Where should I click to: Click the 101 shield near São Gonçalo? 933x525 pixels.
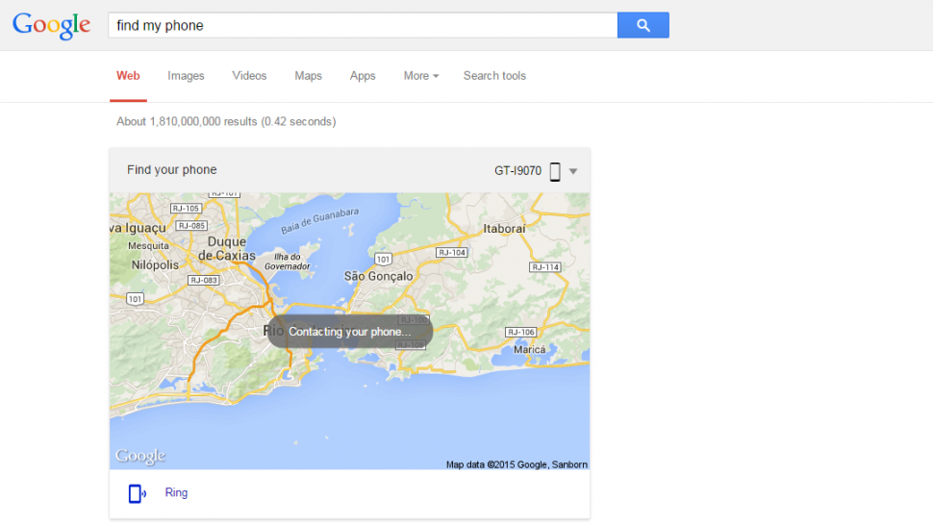(x=383, y=260)
